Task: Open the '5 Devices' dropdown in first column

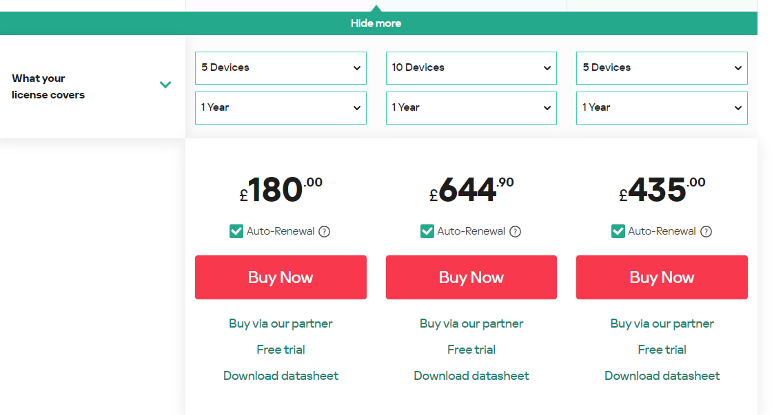Action: click(x=281, y=68)
